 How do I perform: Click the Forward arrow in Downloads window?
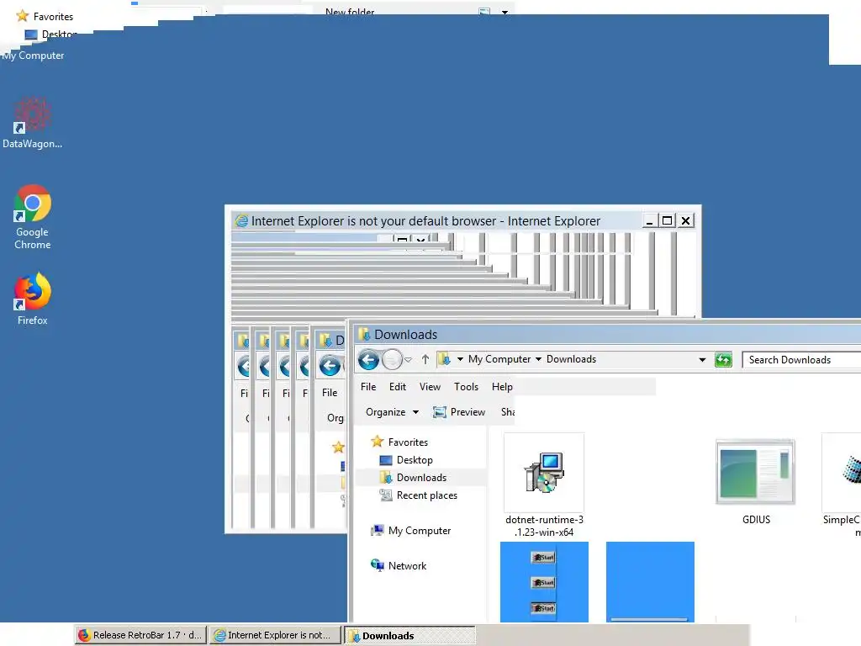pyautogui.click(x=392, y=360)
